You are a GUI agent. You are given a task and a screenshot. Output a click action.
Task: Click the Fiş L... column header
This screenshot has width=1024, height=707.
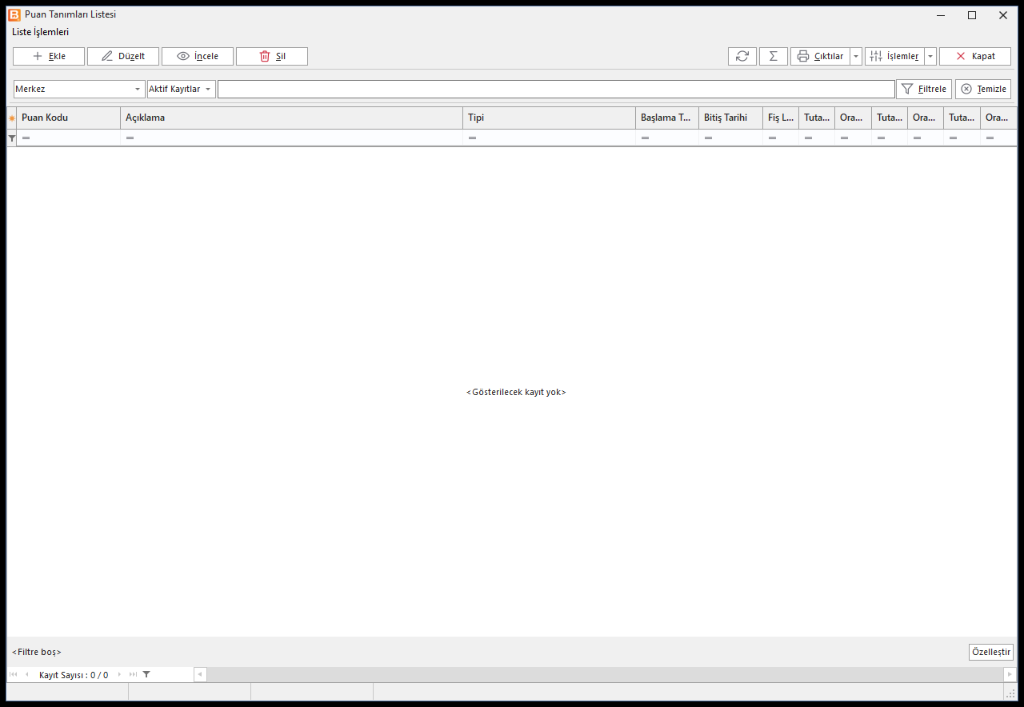pos(781,118)
